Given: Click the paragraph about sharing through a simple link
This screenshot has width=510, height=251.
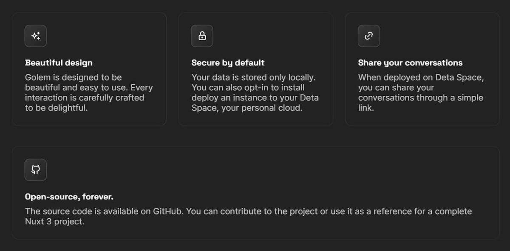Looking at the screenshot, I should [421, 92].
